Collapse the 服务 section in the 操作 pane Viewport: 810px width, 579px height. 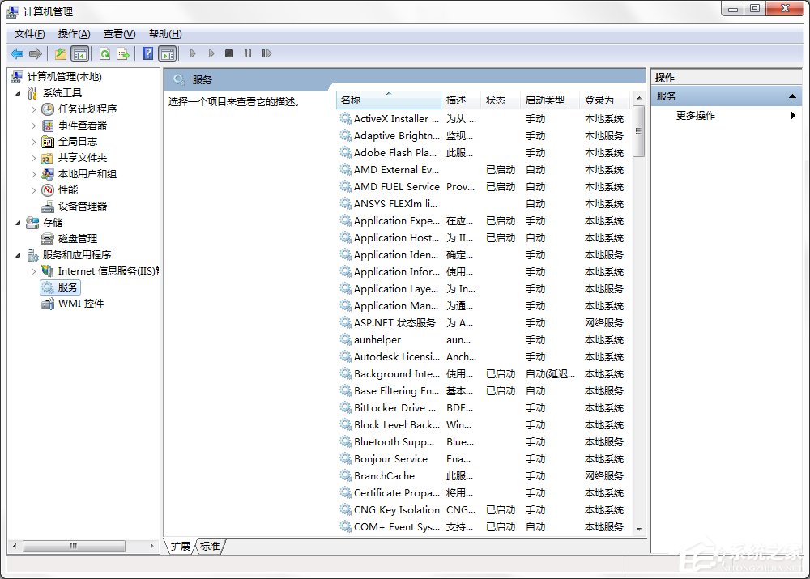point(792,96)
